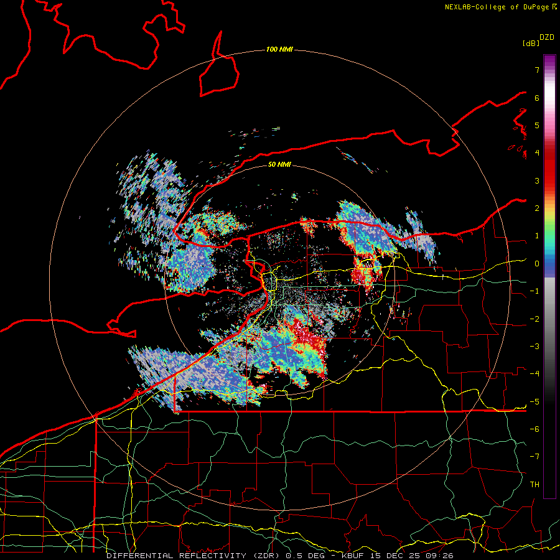The image size is (560, 560).
Task: Click the positive 7 value on the scale
Action: (537, 70)
